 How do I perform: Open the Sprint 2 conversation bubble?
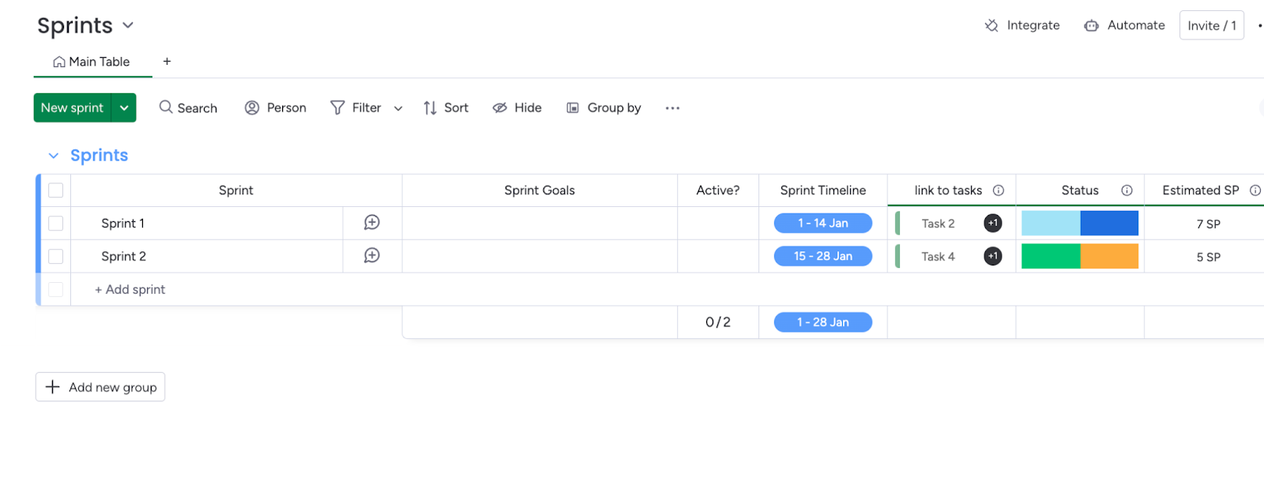pos(372,256)
